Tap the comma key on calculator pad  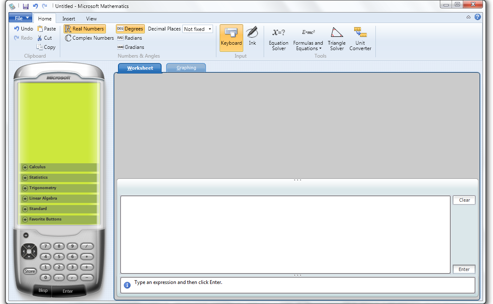click(x=72, y=277)
